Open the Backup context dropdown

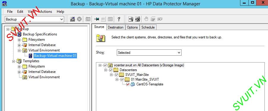pyautogui.click(x=34, y=19)
